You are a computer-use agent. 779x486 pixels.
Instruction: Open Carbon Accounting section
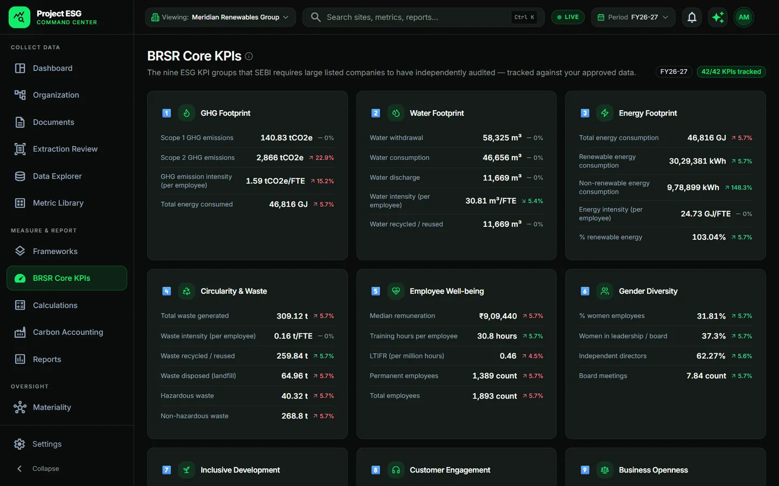(x=67, y=332)
